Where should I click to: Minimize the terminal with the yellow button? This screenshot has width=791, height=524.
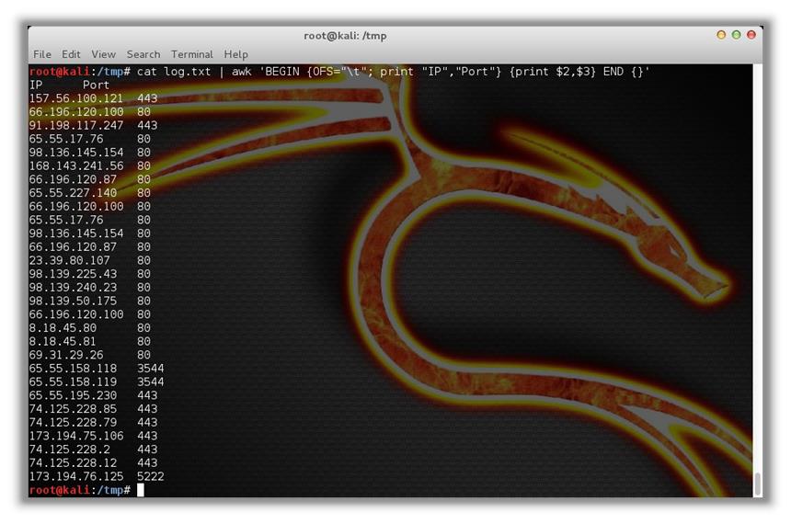click(721, 35)
